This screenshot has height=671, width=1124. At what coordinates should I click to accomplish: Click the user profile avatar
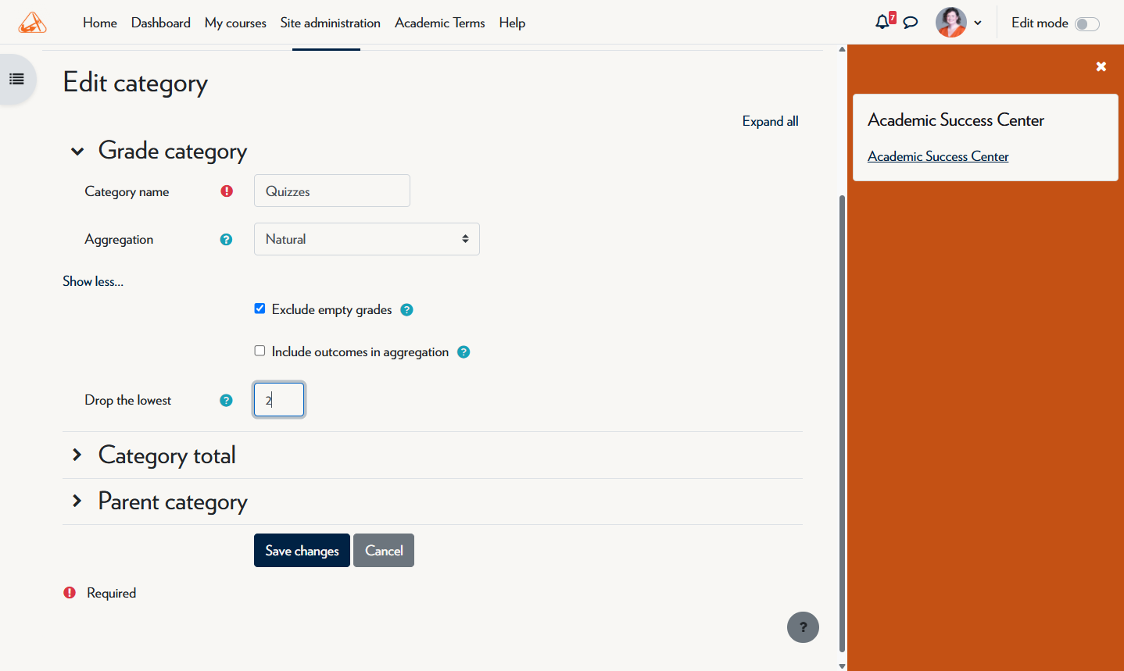tap(951, 23)
